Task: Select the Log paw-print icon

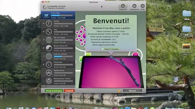Action: 49,31
